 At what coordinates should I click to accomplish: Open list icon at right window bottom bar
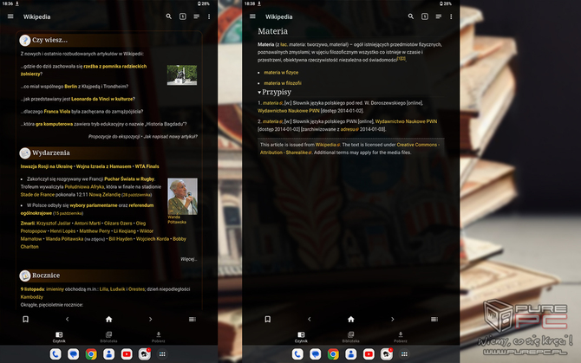pos(434,319)
